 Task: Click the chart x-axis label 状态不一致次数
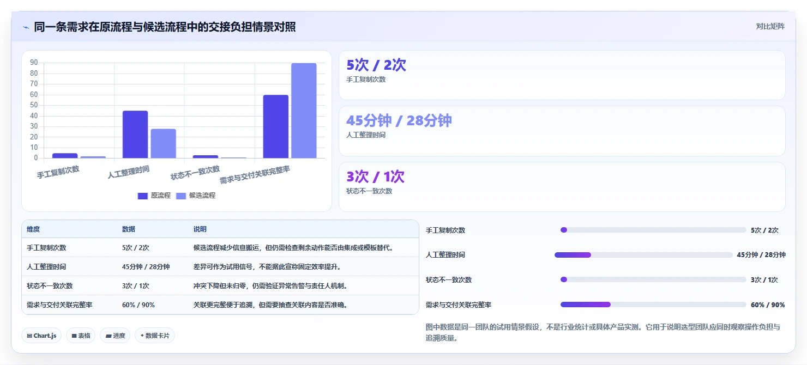[x=195, y=173]
